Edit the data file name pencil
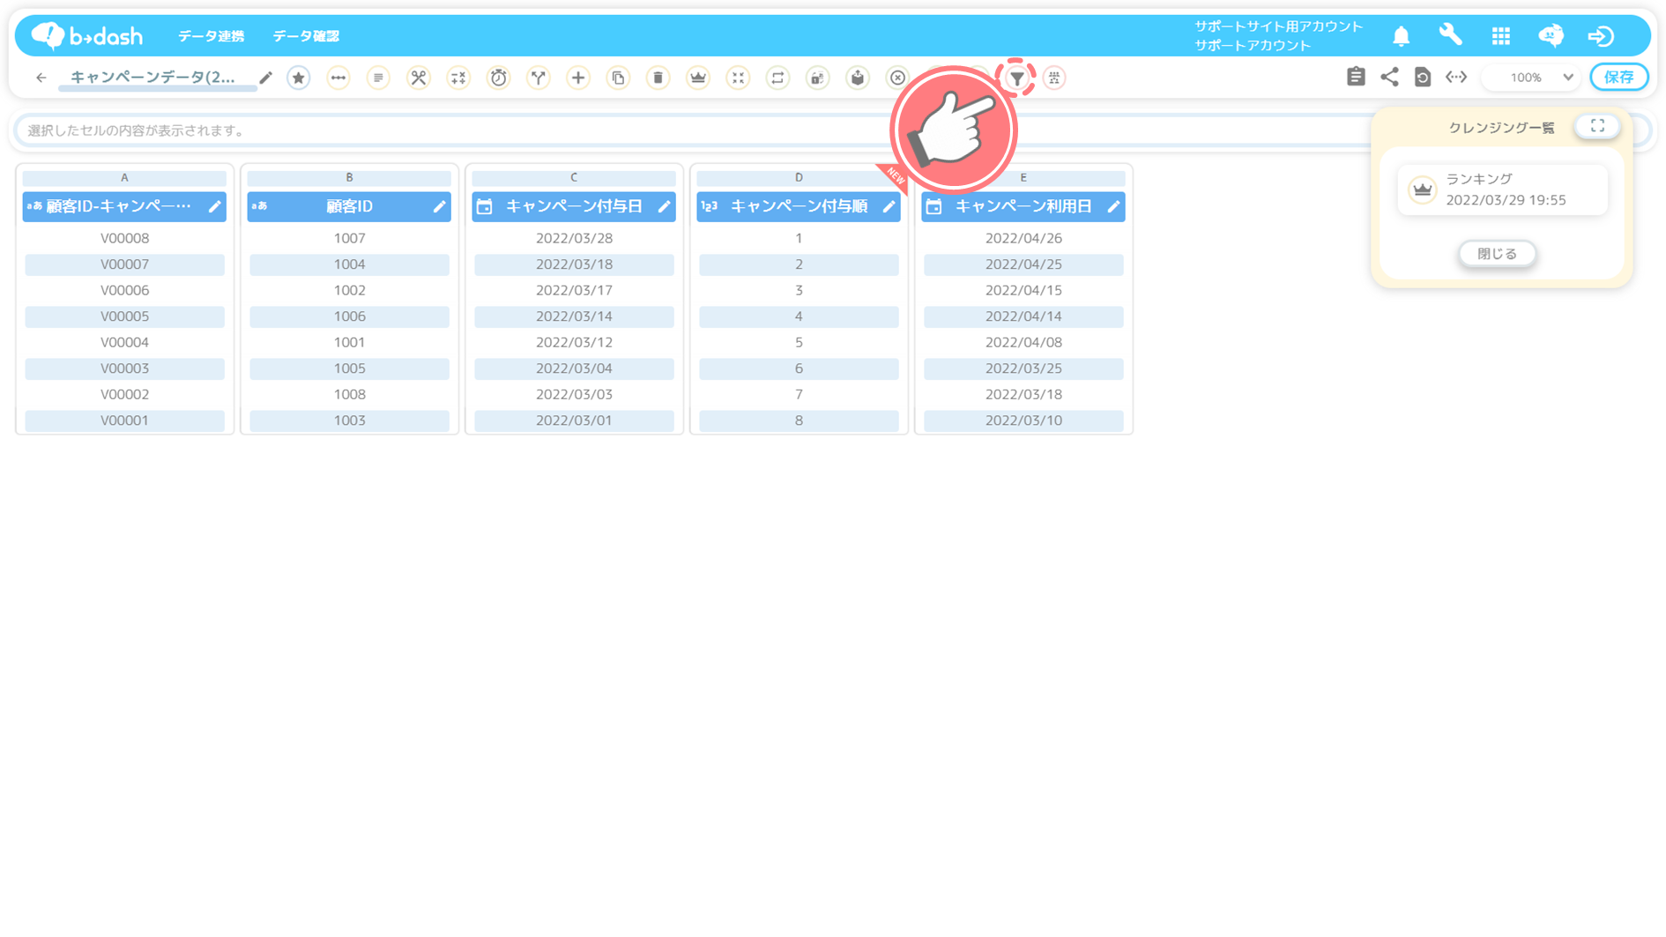 click(x=265, y=78)
